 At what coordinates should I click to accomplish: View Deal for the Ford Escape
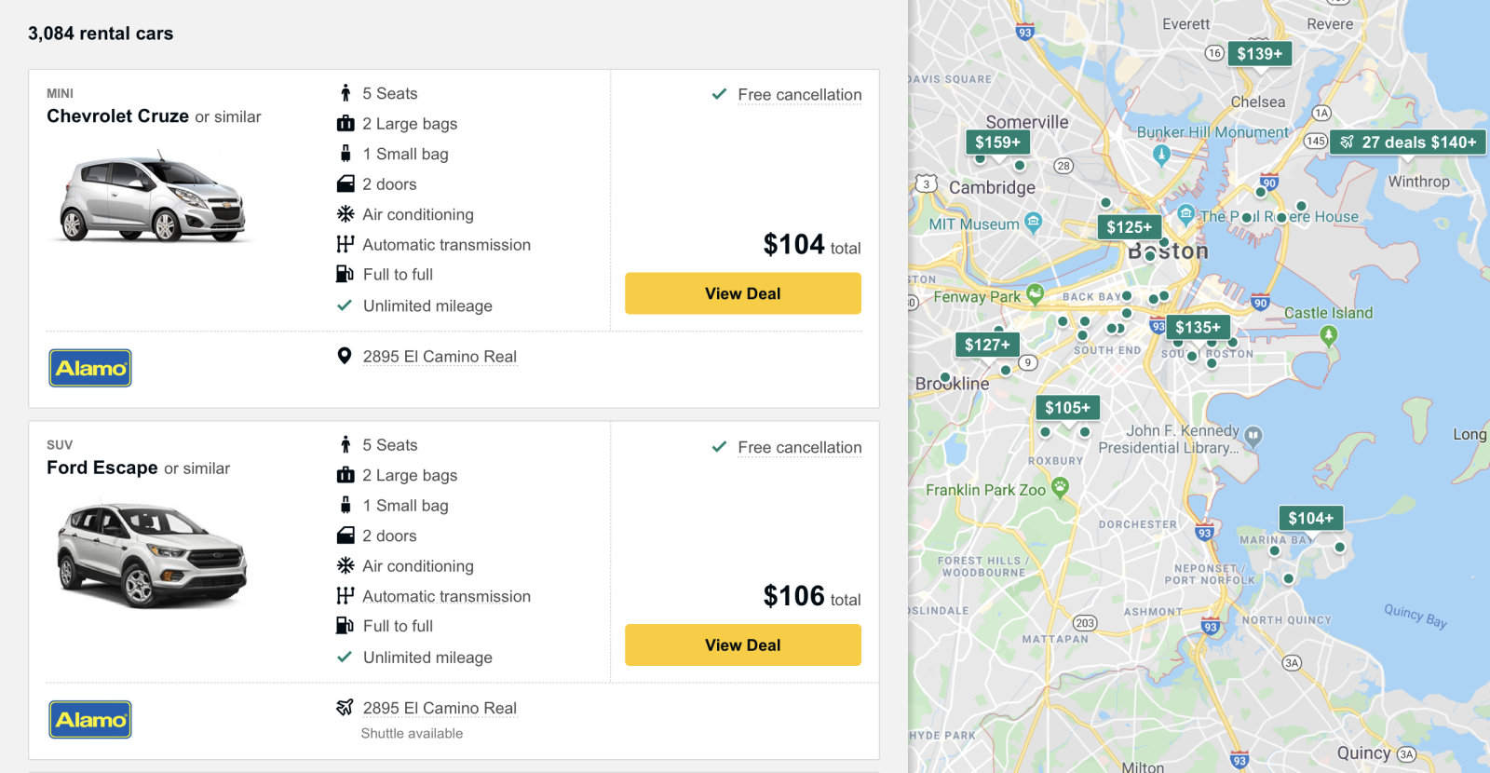click(x=743, y=645)
